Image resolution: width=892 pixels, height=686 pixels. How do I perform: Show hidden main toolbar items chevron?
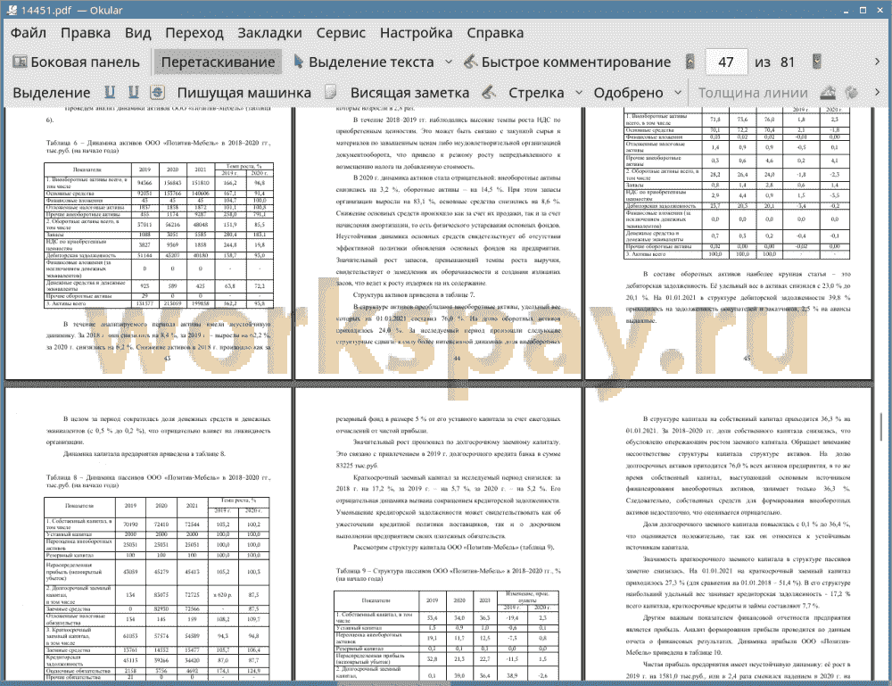877,62
